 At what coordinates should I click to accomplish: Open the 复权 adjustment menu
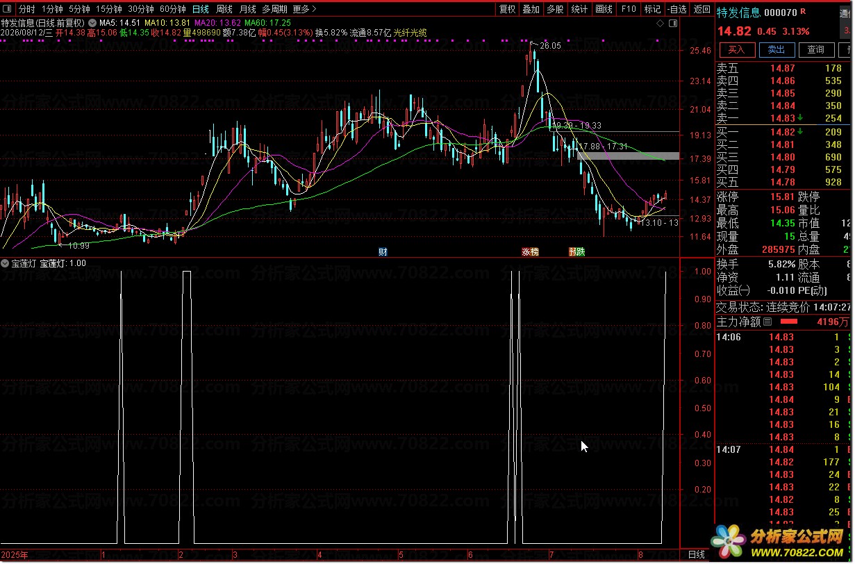coord(508,9)
